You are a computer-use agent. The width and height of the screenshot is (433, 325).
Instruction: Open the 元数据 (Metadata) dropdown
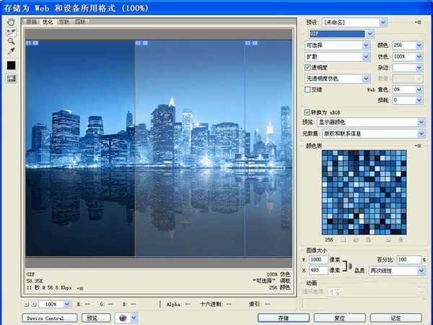coord(420,133)
